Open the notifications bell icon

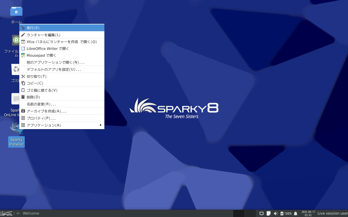[296, 213]
